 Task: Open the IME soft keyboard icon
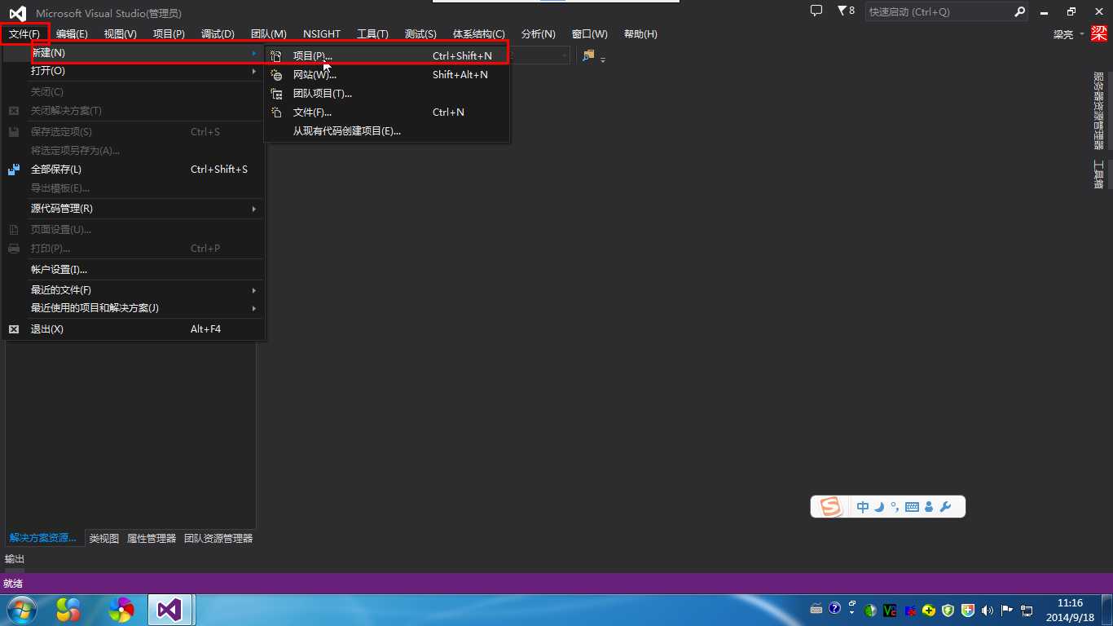point(912,507)
